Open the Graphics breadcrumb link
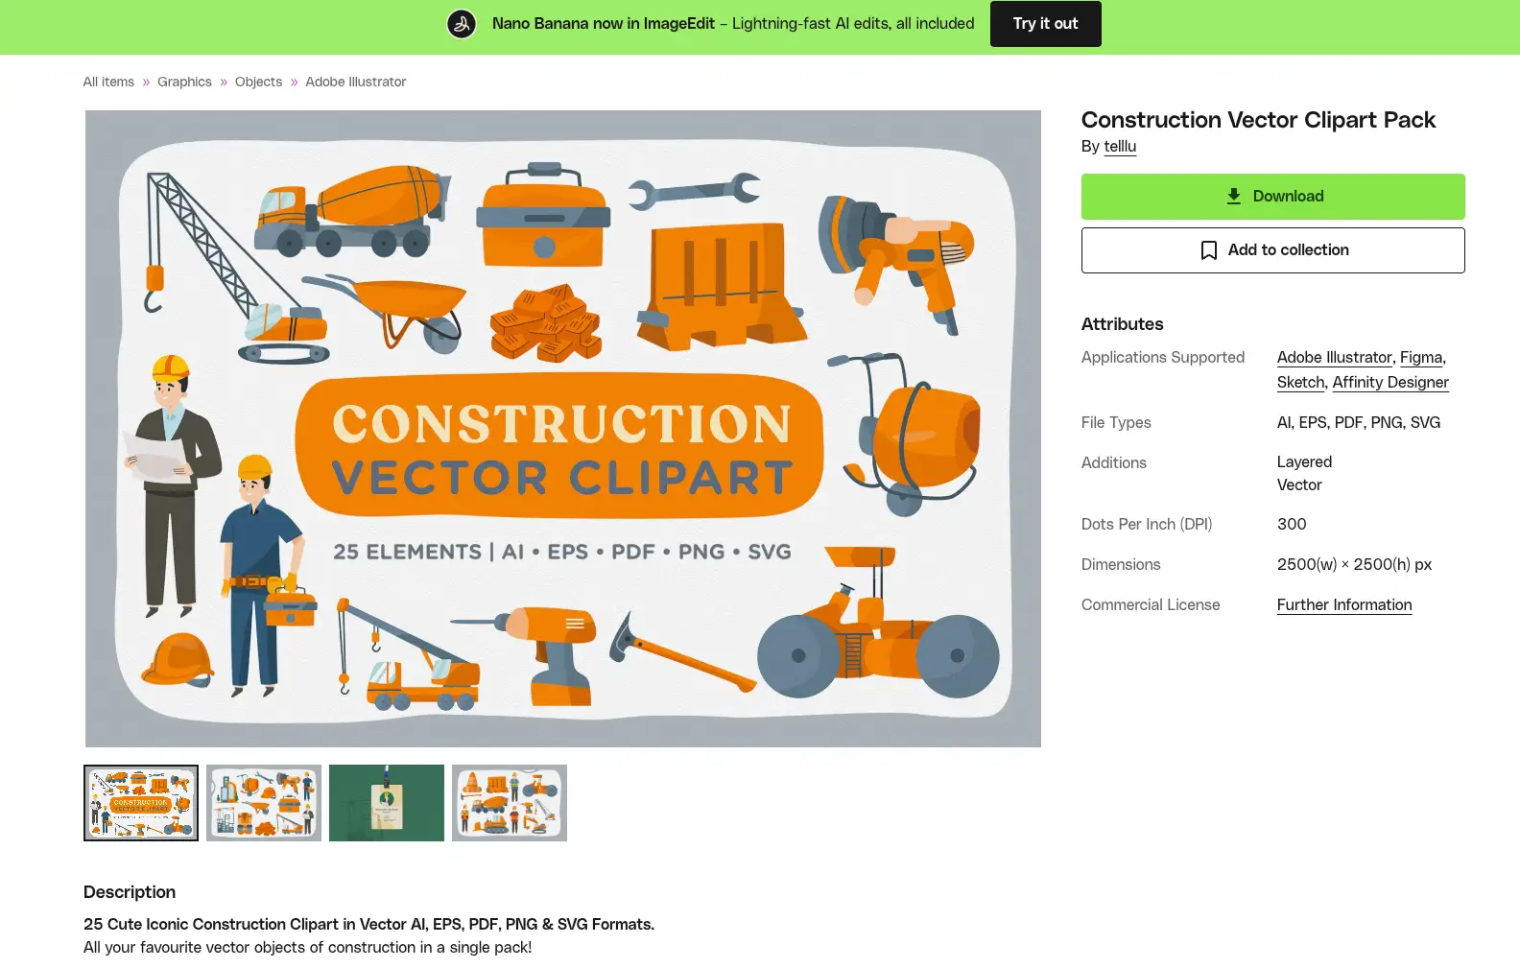 click(184, 82)
